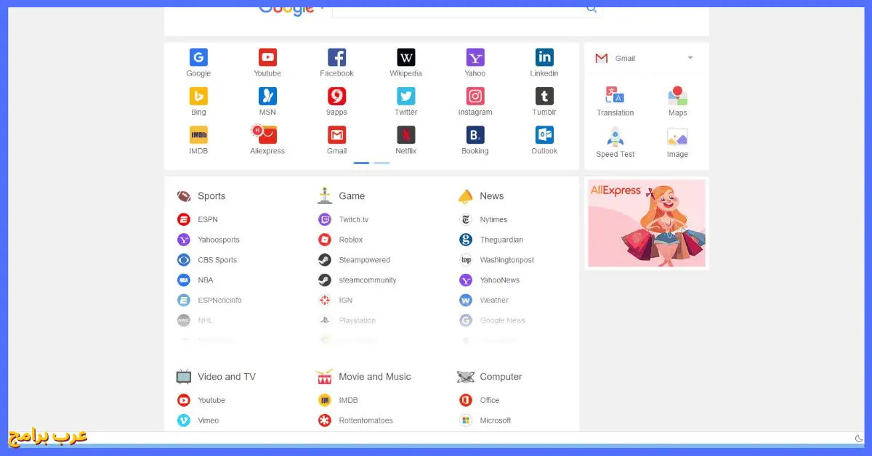Switch to second shortcuts page indicator

(381, 163)
